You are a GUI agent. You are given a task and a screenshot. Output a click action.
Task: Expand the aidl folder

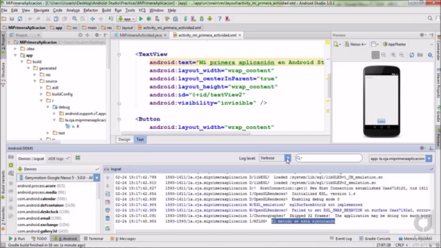point(41,87)
